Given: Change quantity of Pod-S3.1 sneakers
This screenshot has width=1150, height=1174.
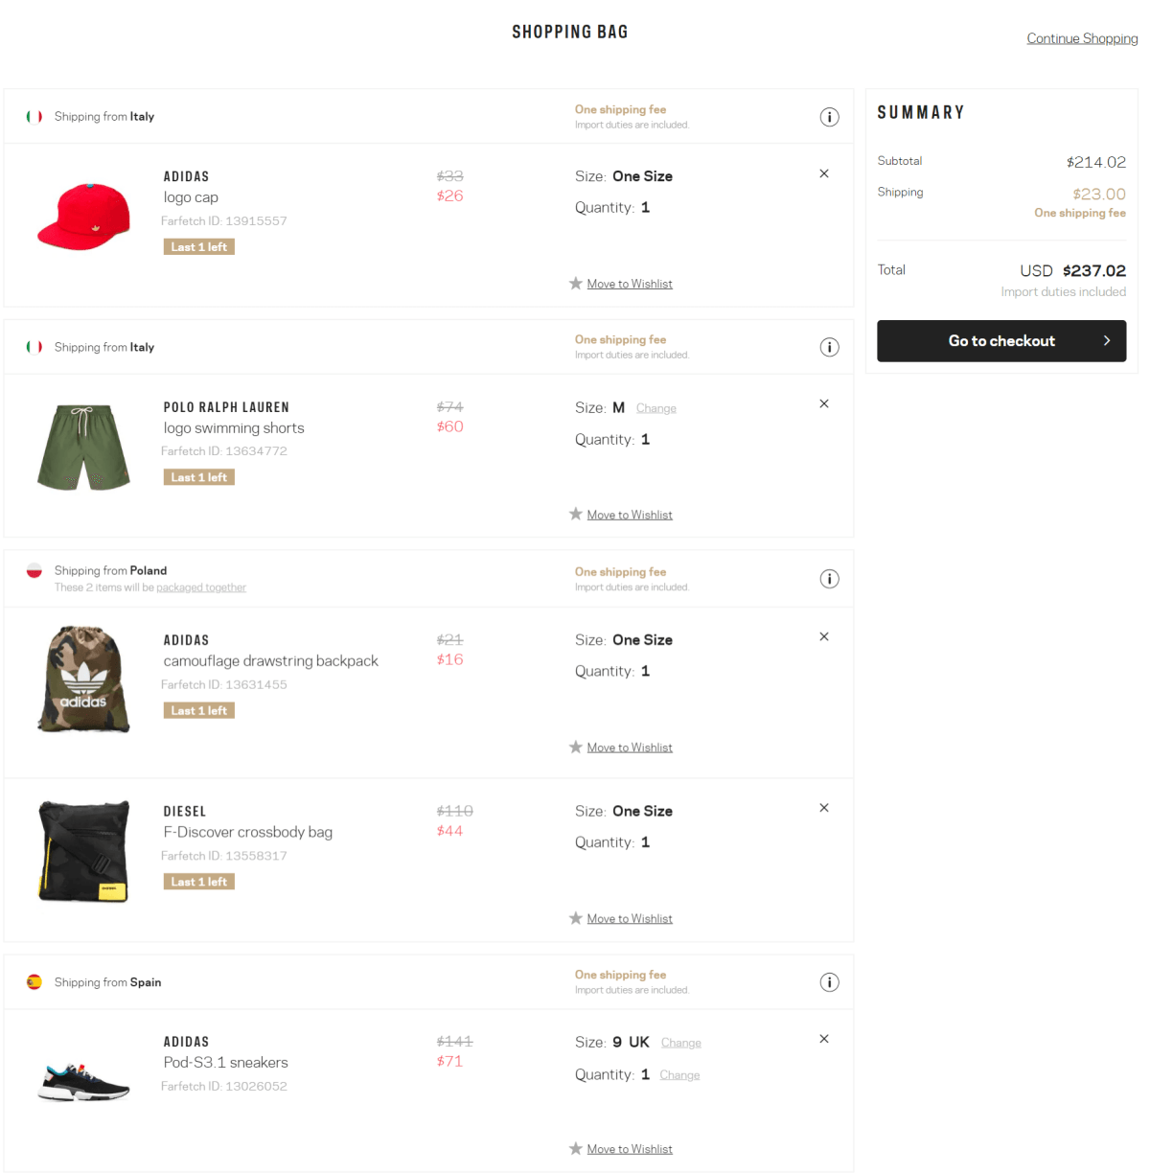Looking at the screenshot, I should pos(679,1075).
